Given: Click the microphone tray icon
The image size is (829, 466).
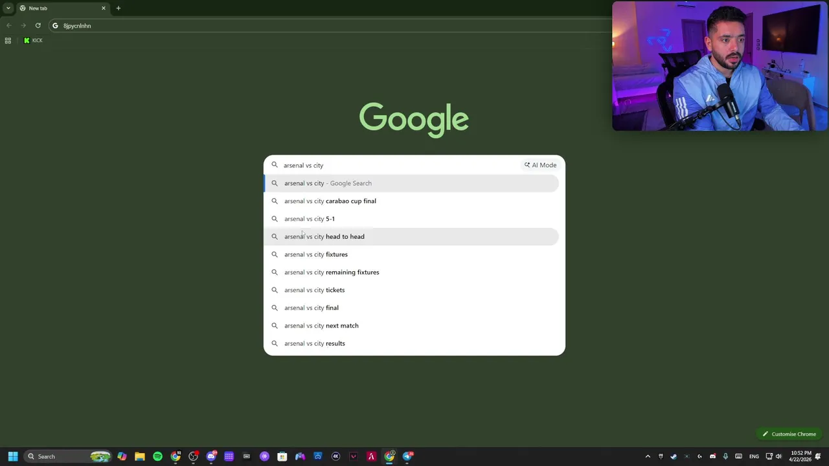Looking at the screenshot, I should pos(725,456).
